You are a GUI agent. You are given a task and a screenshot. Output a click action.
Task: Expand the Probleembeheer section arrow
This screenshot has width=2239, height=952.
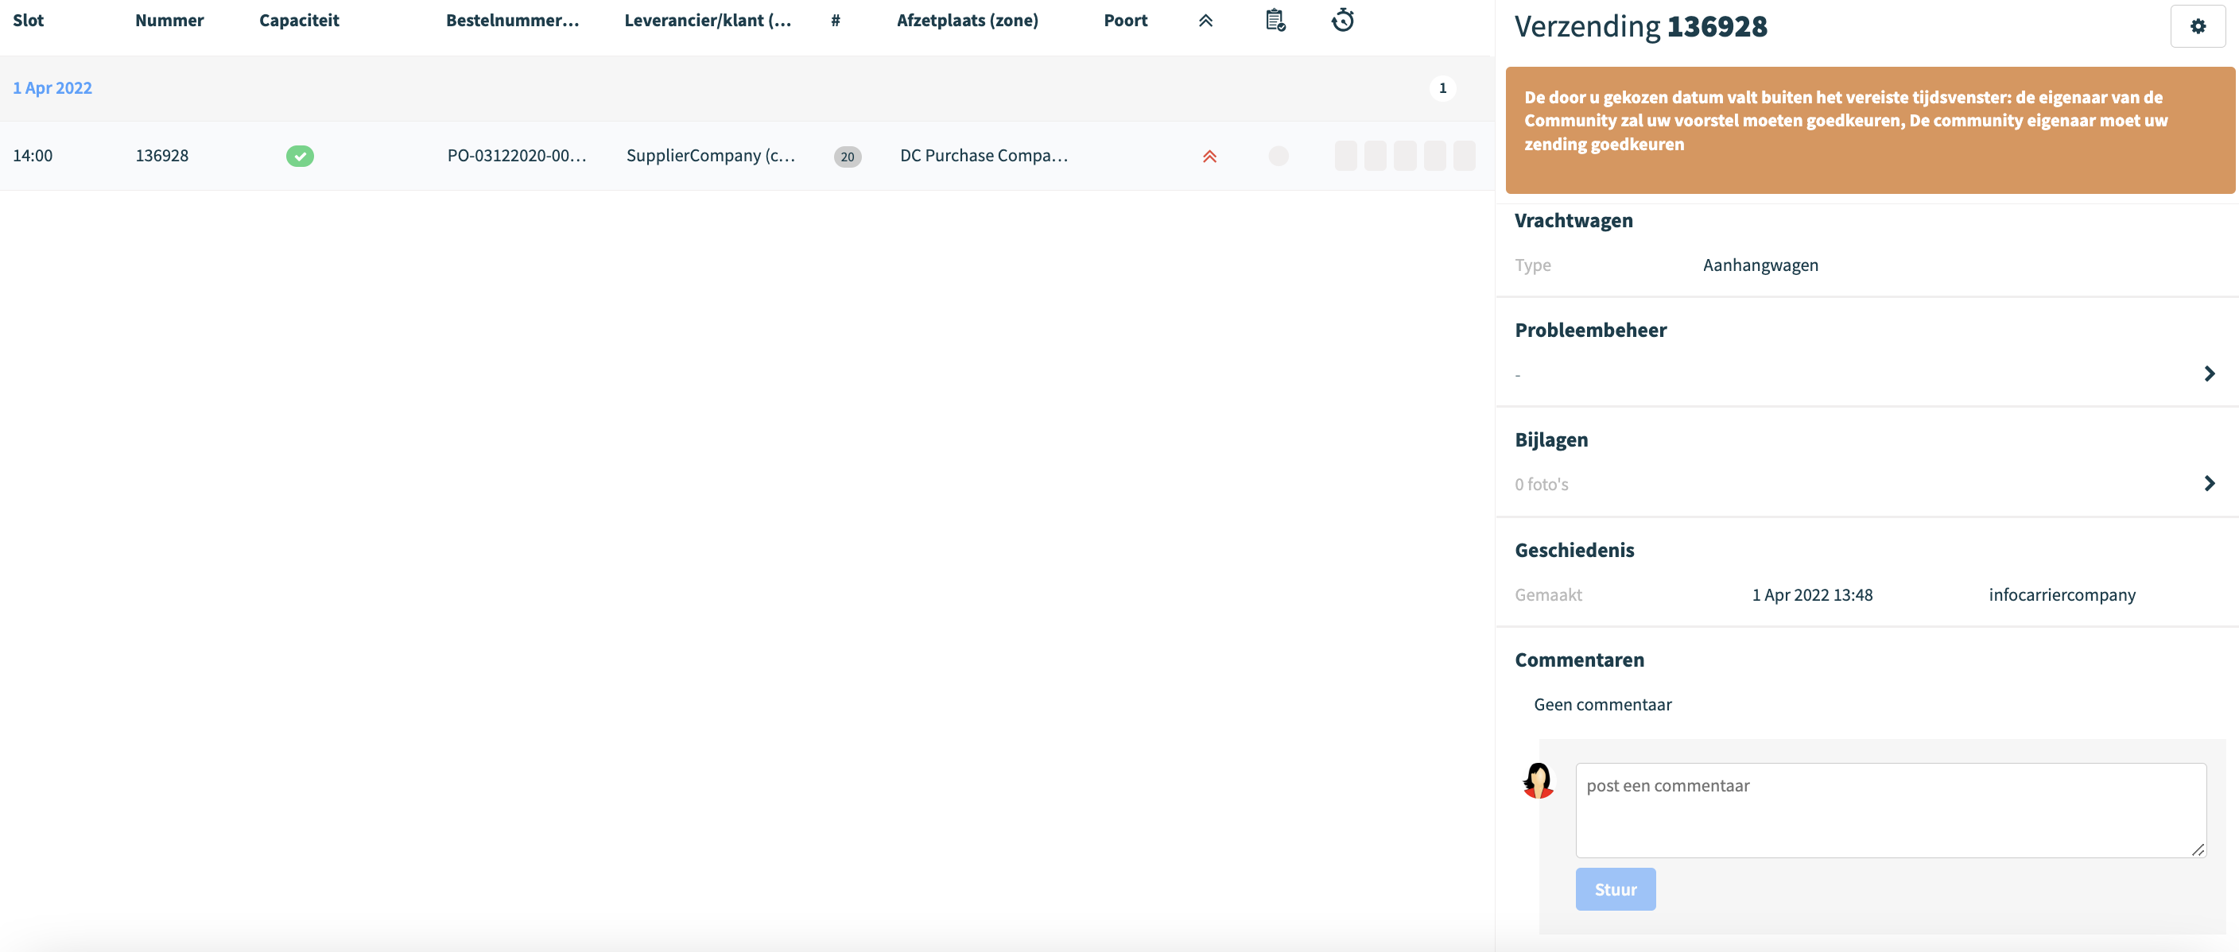(x=2210, y=373)
